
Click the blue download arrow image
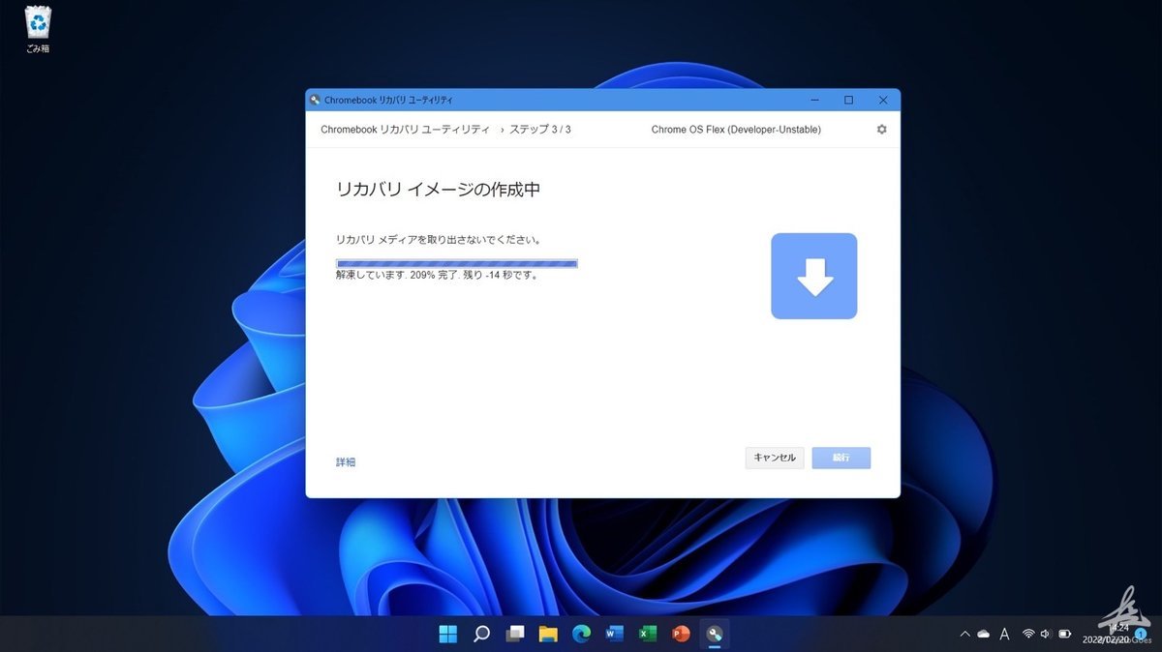[813, 276]
